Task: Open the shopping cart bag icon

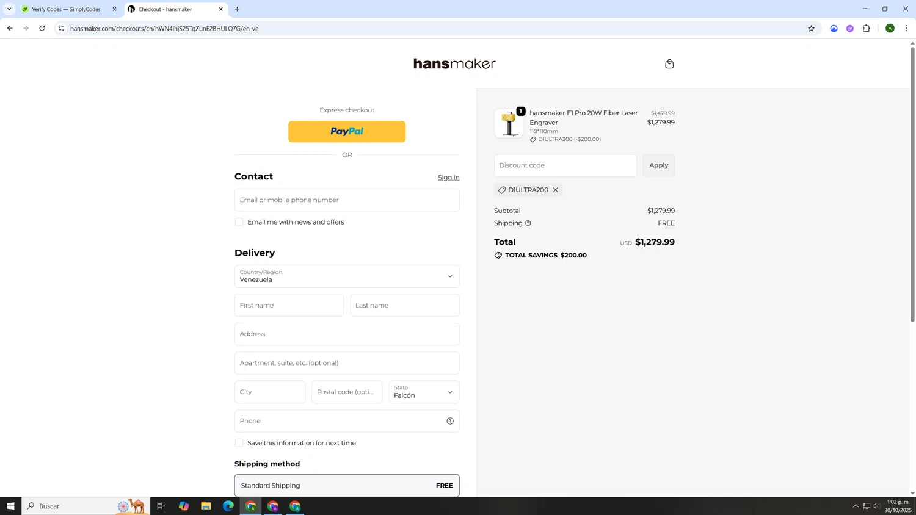Action: click(x=669, y=63)
